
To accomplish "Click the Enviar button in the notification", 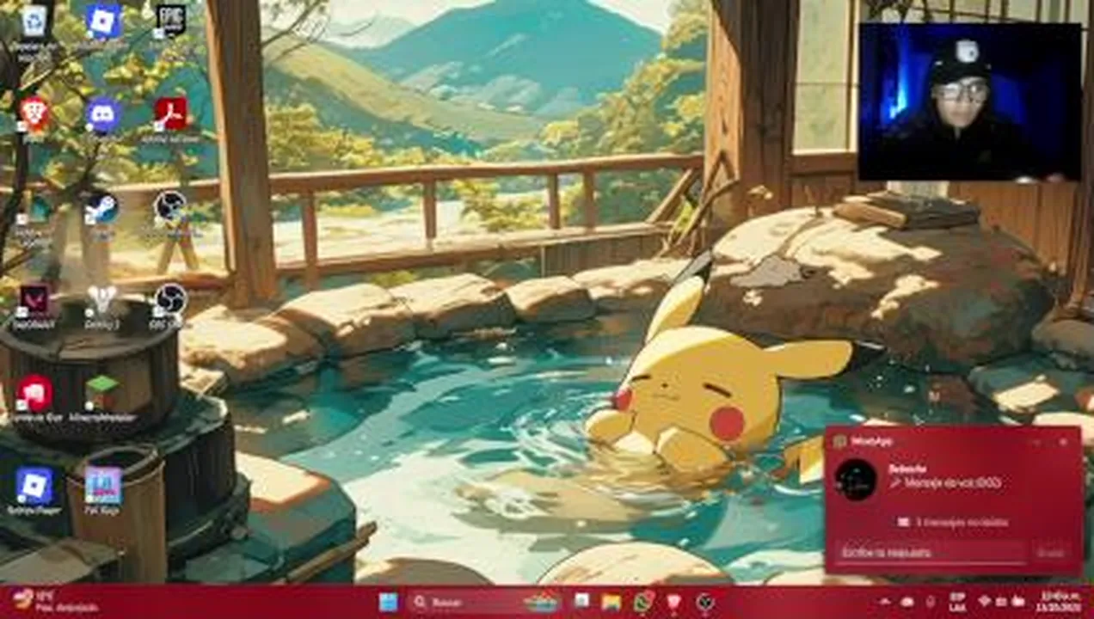I will (1050, 553).
